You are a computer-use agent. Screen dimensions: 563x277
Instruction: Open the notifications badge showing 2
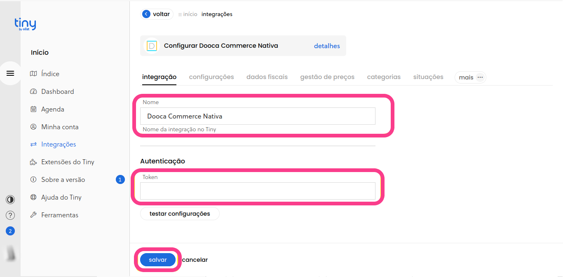10,231
